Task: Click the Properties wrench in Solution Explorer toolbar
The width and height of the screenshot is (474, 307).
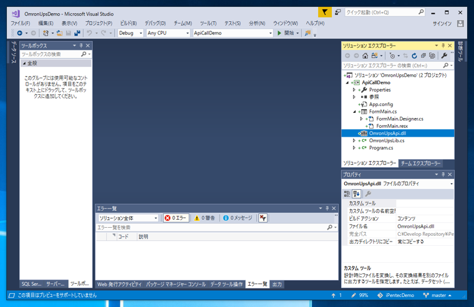Action: pyautogui.click(x=444, y=56)
